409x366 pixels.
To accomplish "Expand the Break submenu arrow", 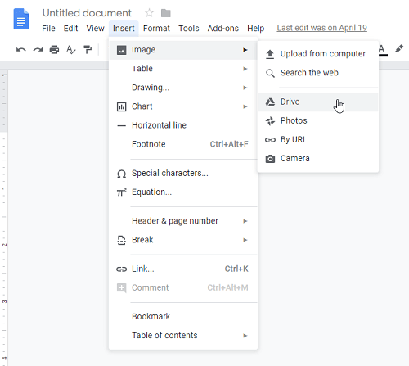I will (245, 240).
